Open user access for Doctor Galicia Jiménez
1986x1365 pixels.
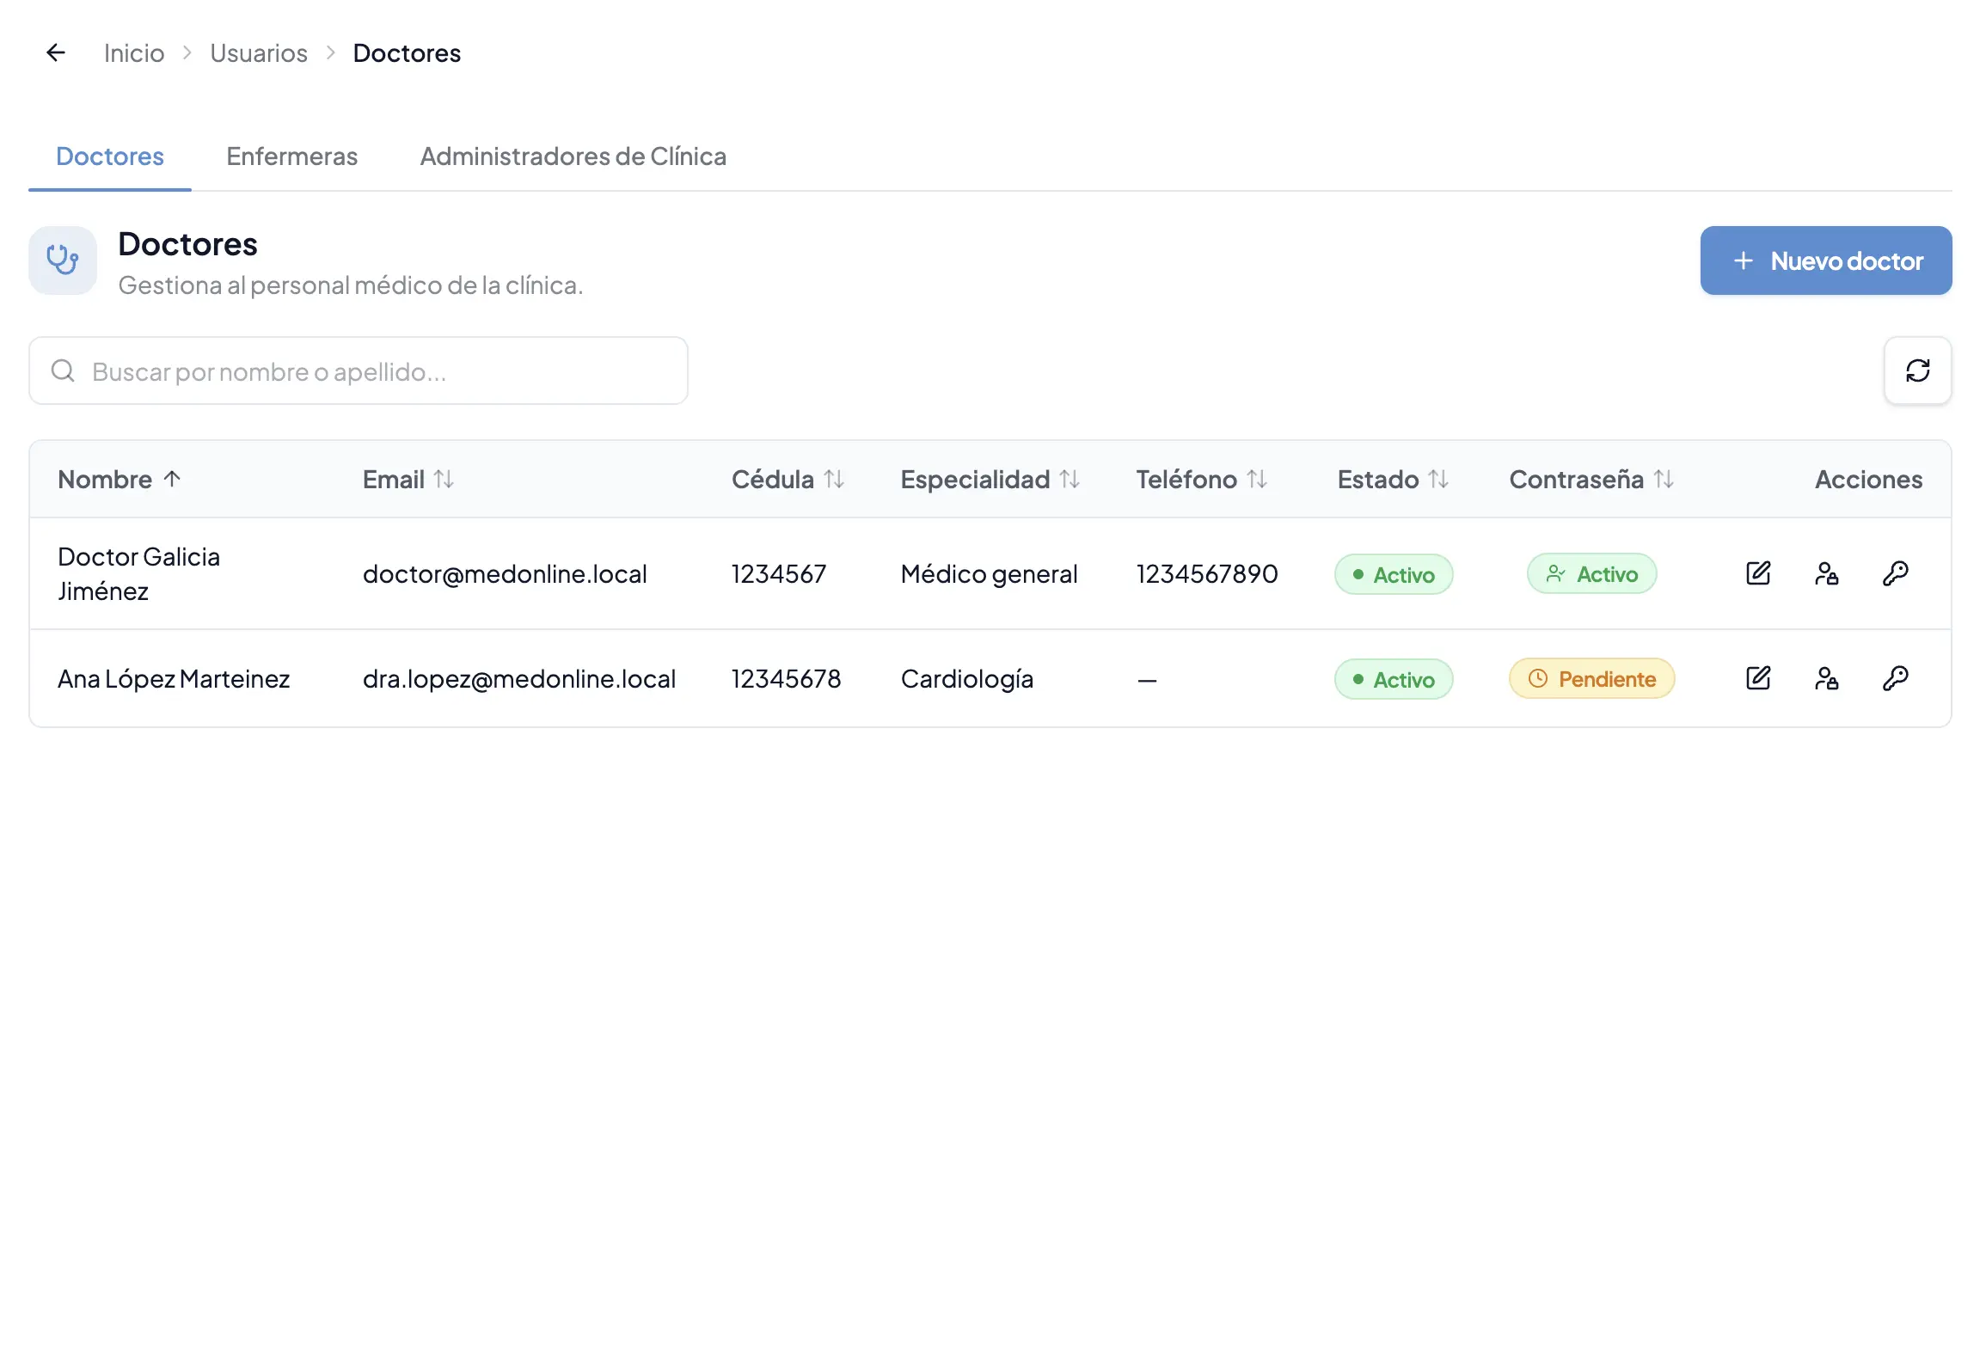(x=1826, y=573)
